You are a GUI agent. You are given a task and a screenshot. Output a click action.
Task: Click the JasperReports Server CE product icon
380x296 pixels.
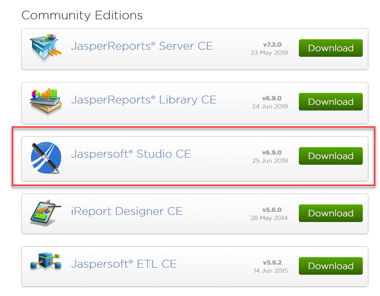(46, 48)
